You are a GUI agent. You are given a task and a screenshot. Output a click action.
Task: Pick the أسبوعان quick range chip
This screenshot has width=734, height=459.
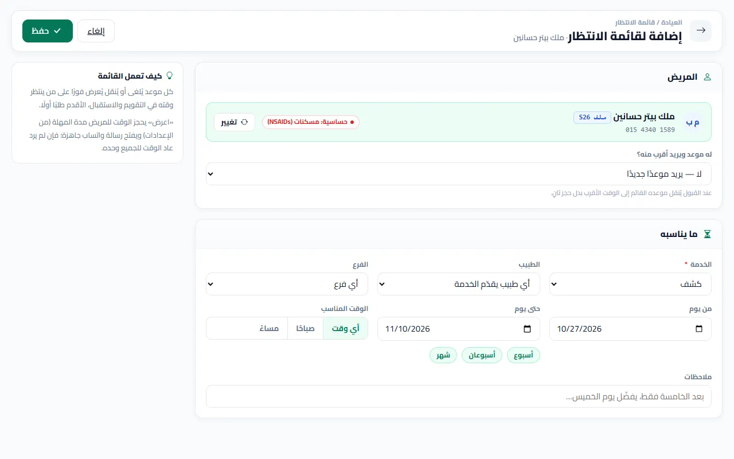pos(482,355)
